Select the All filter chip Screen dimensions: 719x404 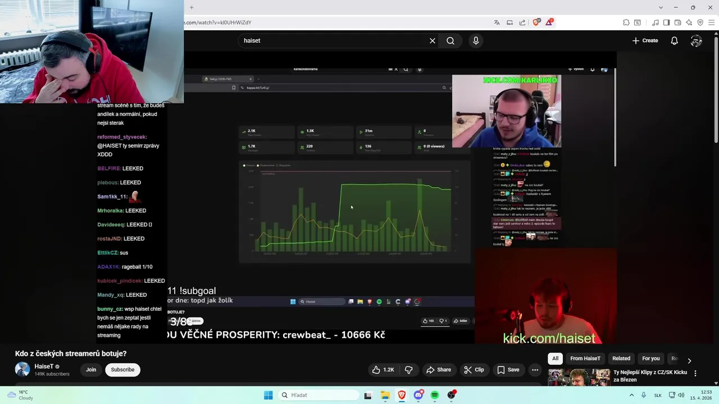click(556, 359)
